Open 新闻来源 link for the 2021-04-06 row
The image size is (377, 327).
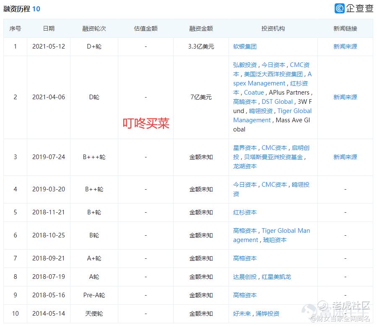point(345,97)
